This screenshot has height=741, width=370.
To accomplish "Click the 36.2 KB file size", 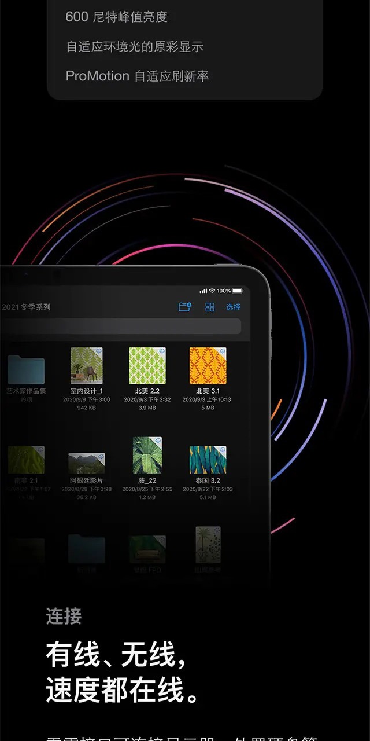I will [86, 497].
